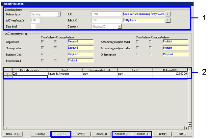Click the empty Department code cell in row 2
This screenshot has height=139, width=210.
30,77
